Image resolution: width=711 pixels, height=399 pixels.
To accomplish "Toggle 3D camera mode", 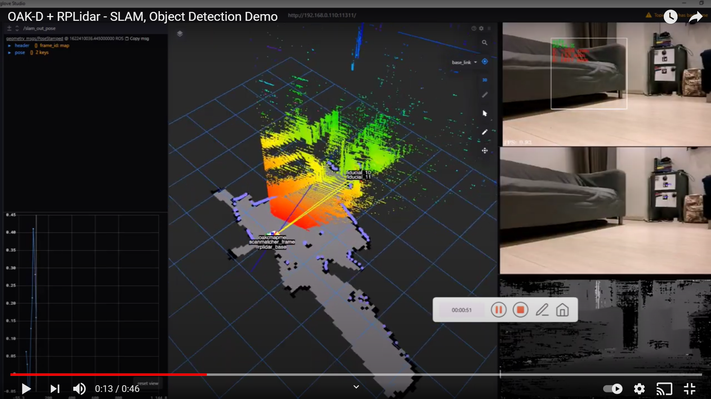I will (x=485, y=80).
